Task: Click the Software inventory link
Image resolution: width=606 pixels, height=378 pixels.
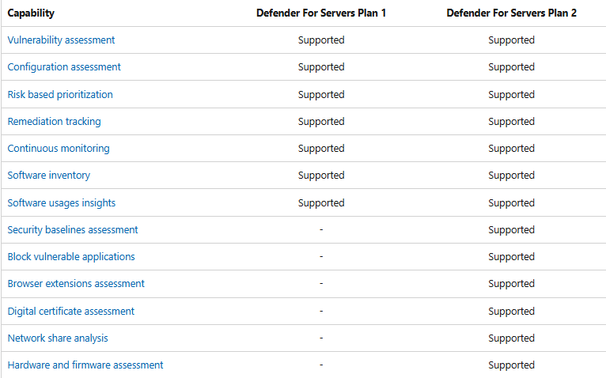Action: 49,176
